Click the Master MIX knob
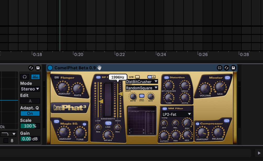 coord(220,87)
